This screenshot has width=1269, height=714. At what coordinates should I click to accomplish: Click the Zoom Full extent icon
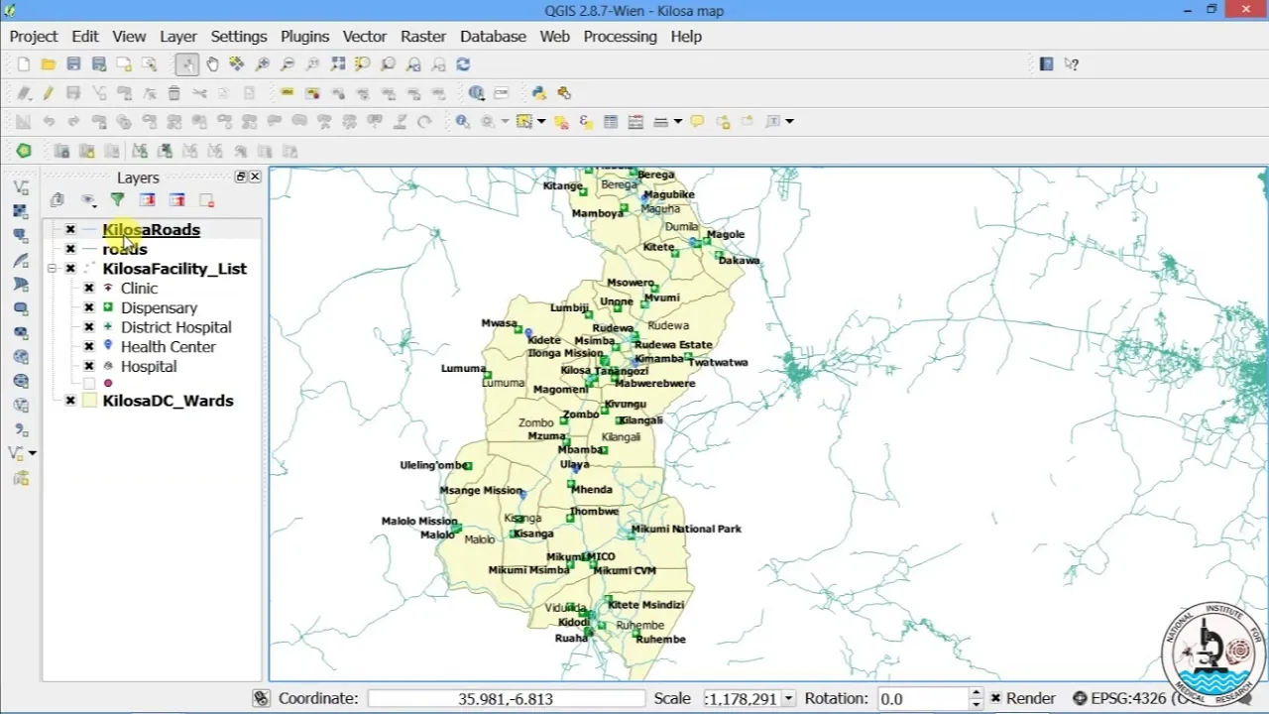click(x=338, y=64)
